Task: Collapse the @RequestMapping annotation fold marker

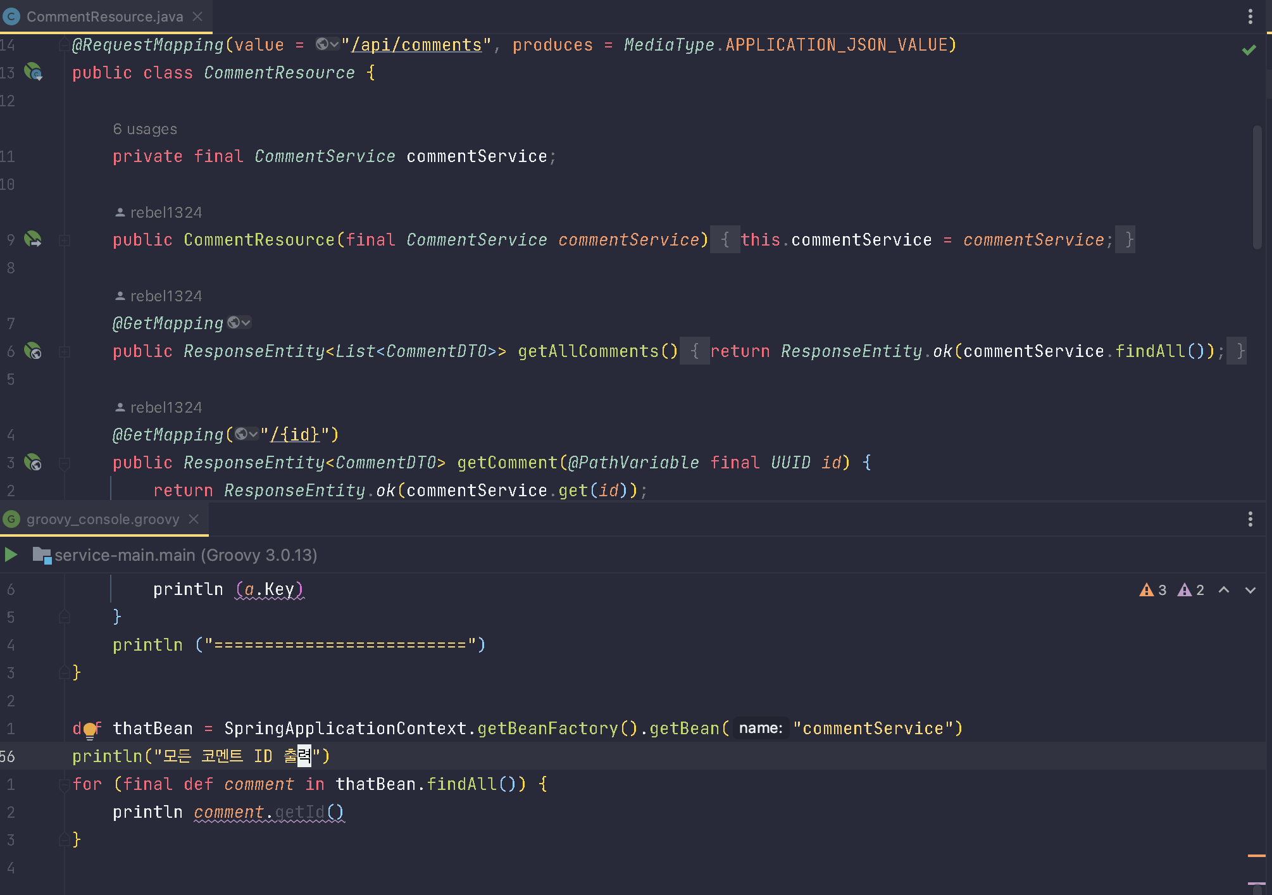Action: [65, 44]
